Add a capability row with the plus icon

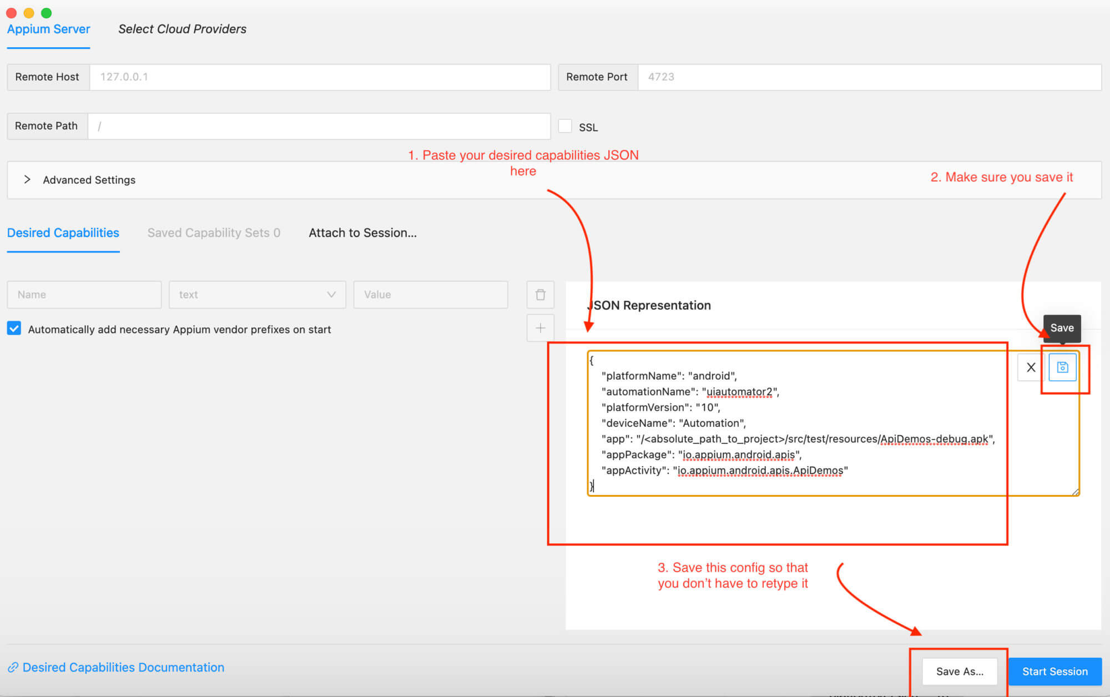(x=540, y=328)
